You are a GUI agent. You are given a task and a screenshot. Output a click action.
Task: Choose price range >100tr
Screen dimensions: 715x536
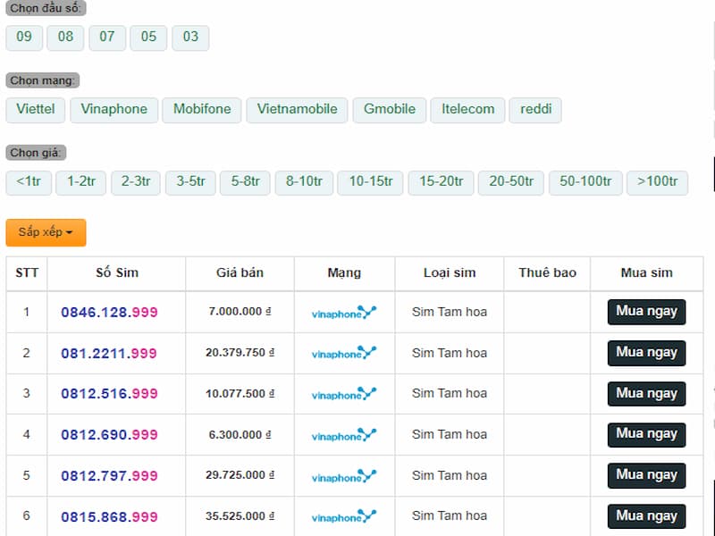[658, 182]
